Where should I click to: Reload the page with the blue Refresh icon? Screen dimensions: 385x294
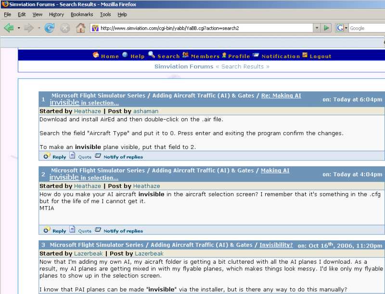click(x=50, y=28)
